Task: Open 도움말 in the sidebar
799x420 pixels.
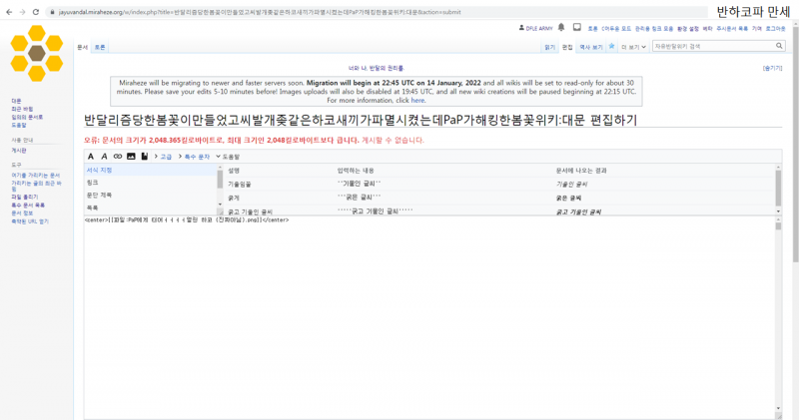Action: (x=19, y=126)
